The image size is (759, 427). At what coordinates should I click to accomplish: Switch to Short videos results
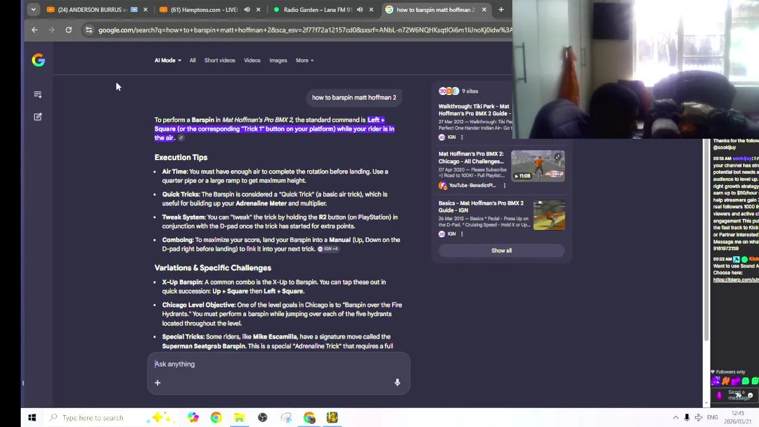(x=219, y=60)
